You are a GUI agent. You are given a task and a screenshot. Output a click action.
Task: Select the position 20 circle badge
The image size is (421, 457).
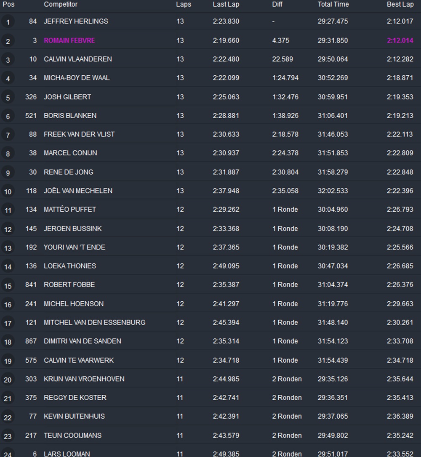[x=8, y=380]
